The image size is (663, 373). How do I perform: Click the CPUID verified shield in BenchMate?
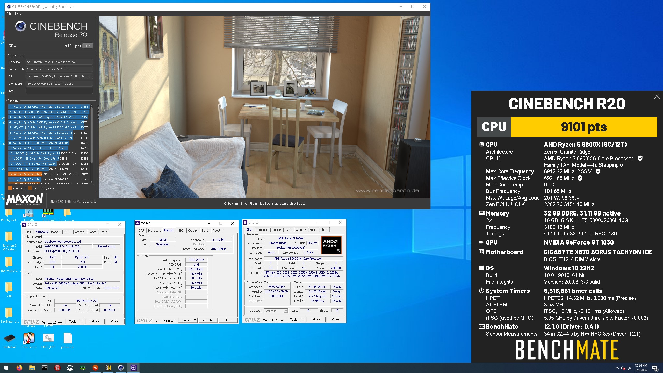pos(640,158)
